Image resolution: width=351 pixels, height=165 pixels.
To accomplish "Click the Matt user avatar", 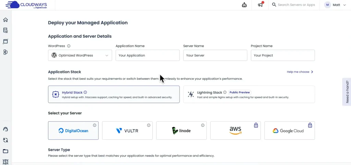I will 327,5.
